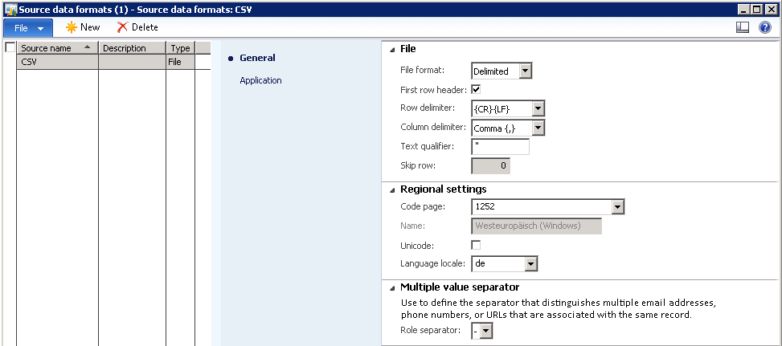Enable the Unicode checkbox
The image size is (782, 346).
coord(476,245)
